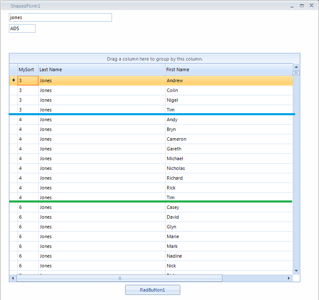Select the first name cell 'Cameron'

[x=229, y=139]
